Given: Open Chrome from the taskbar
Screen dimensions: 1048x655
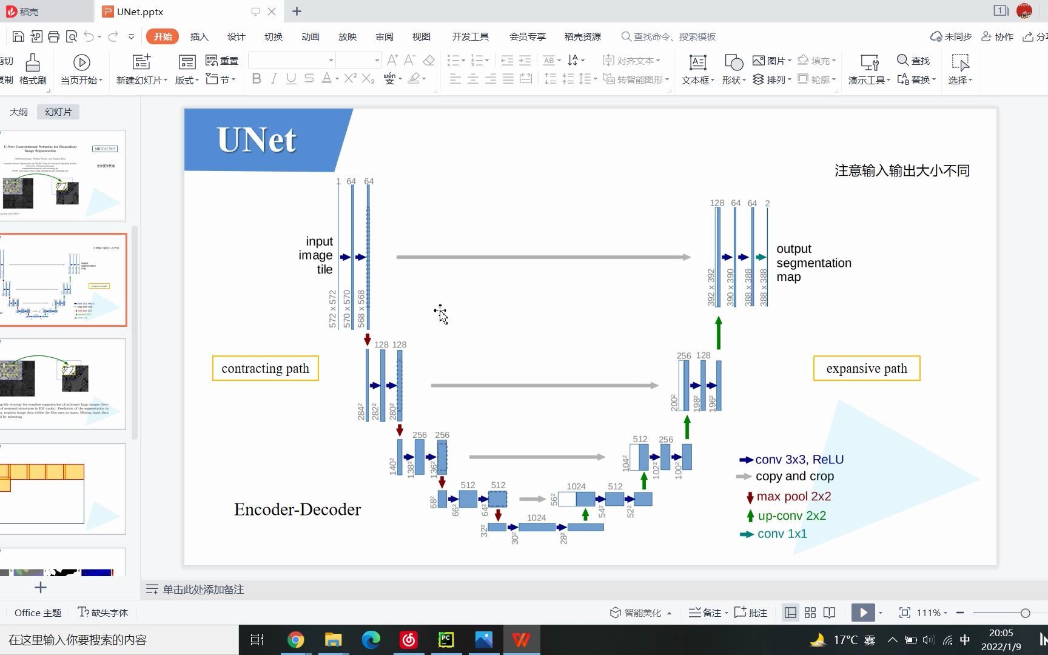Looking at the screenshot, I should point(295,640).
